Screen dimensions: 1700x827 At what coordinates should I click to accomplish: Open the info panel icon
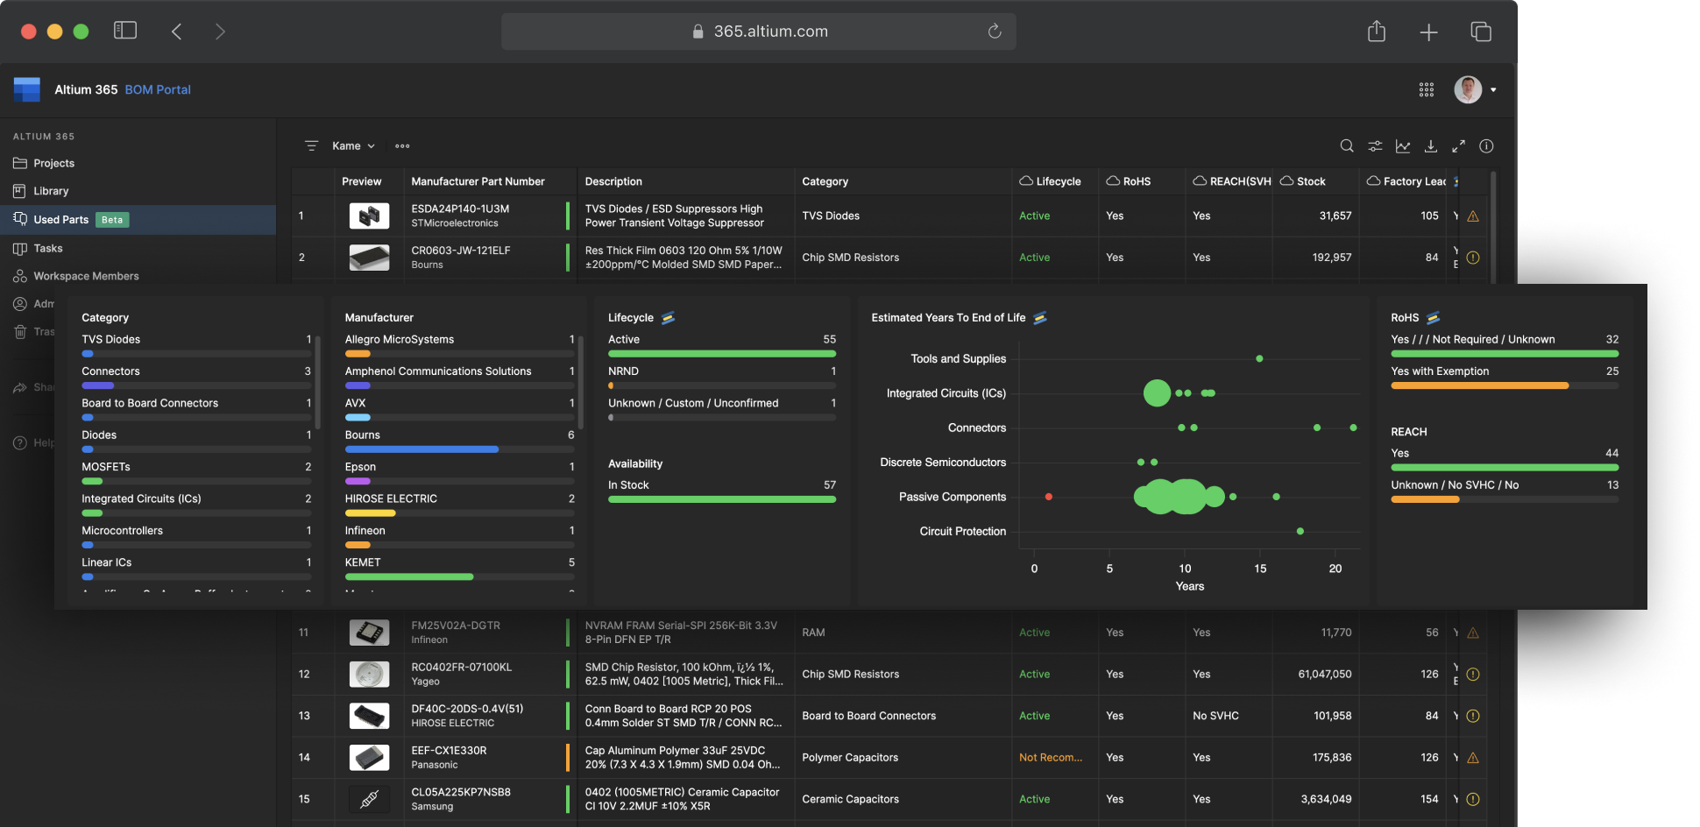pos(1486,146)
